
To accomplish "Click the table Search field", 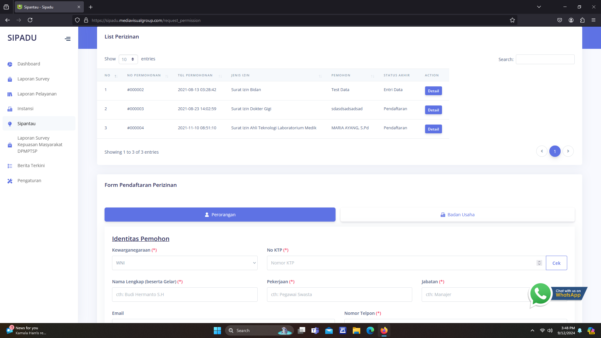I will 545,59.
